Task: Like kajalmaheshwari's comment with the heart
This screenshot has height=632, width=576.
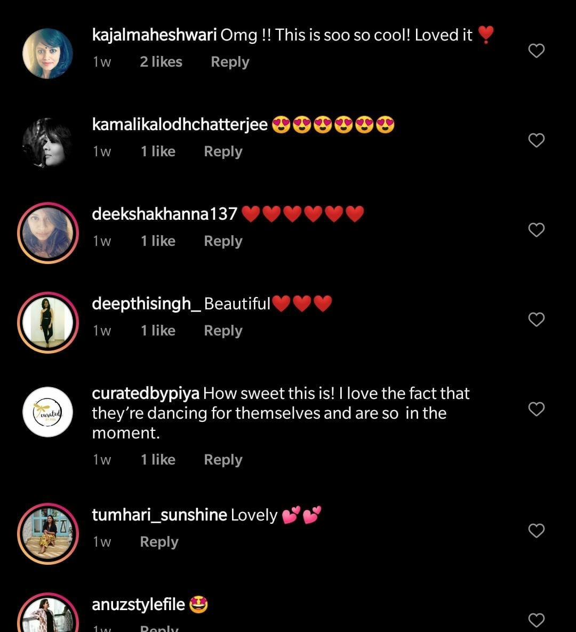Action: point(536,51)
